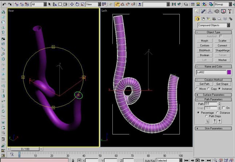Select the Lights category icon
Screen dimensions: 235x162
[x=208, y=19]
